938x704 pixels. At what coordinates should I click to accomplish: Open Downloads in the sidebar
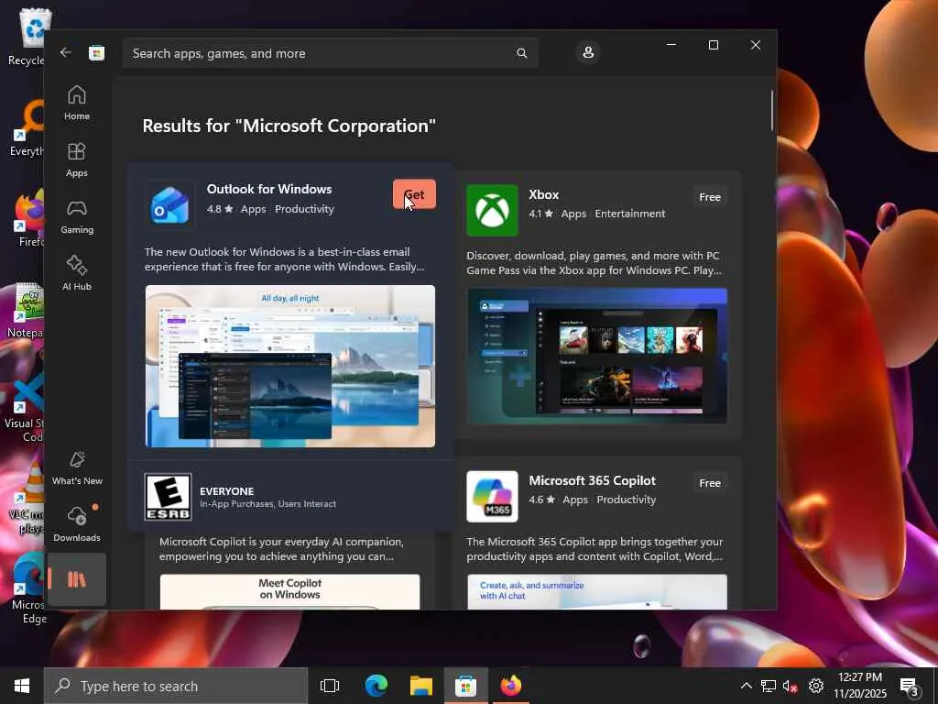coord(77,524)
